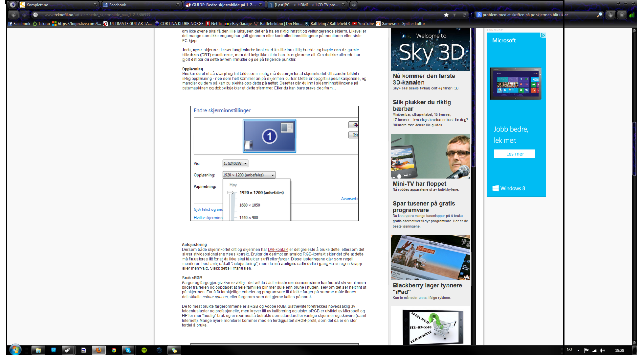Open Steam from the taskbar

(67, 350)
